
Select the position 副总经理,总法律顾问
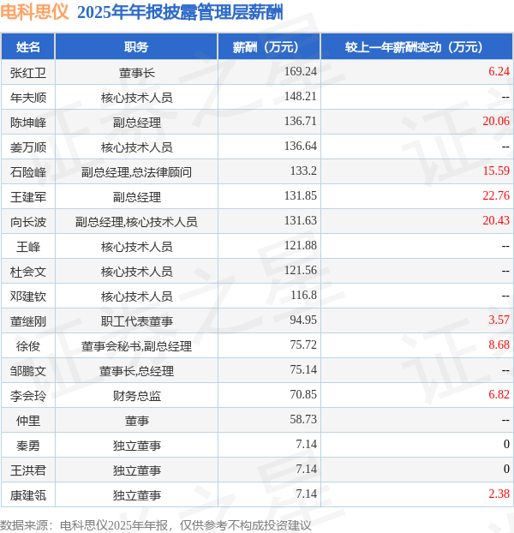(136, 172)
